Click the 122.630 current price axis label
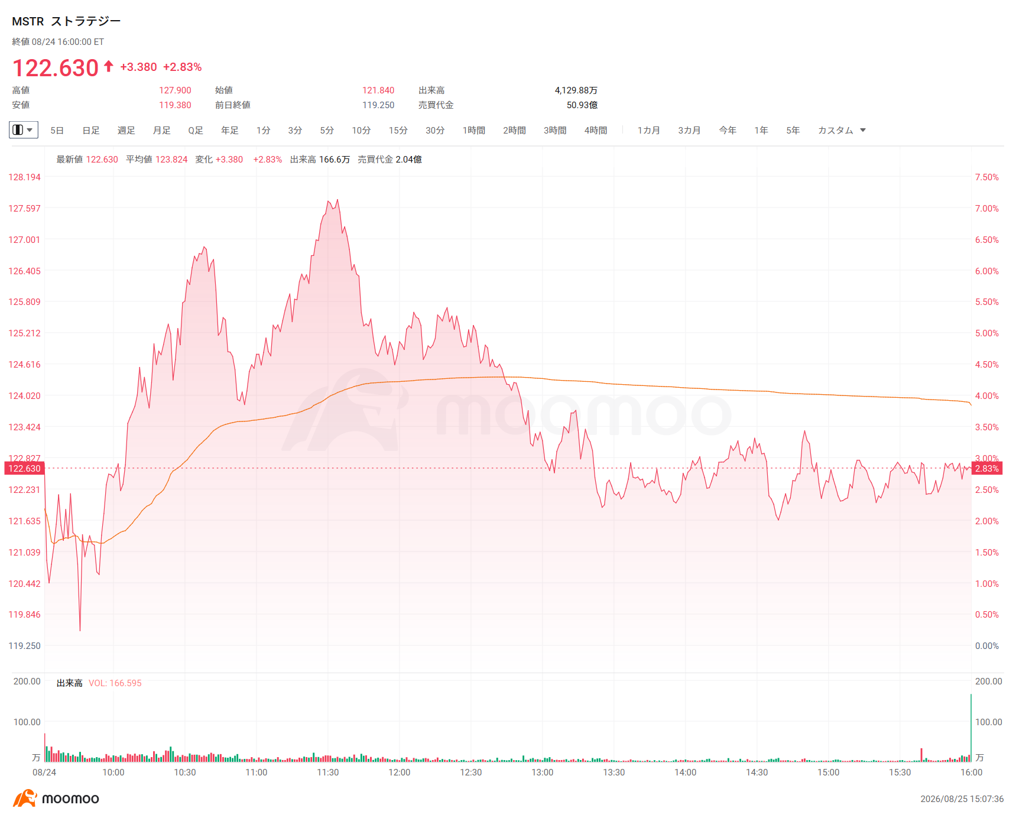The image size is (1016, 818). point(24,469)
